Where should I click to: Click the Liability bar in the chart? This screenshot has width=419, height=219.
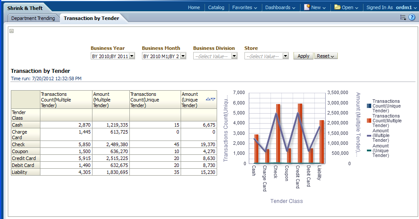pyautogui.click(x=322, y=141)
